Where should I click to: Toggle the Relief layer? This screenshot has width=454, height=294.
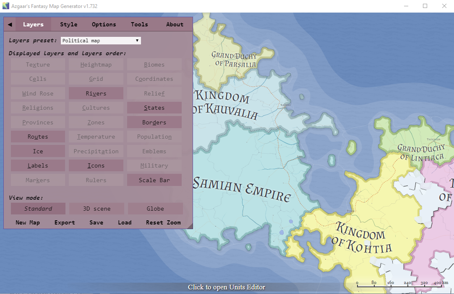tap(154, 93)
